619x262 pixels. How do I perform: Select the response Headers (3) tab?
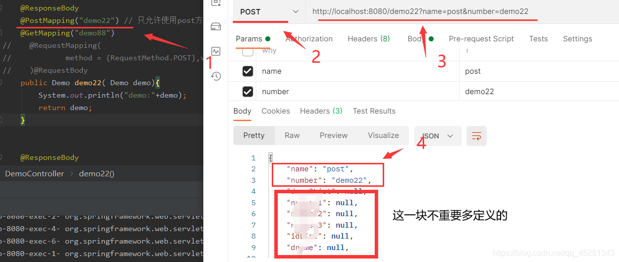[321, 111]
